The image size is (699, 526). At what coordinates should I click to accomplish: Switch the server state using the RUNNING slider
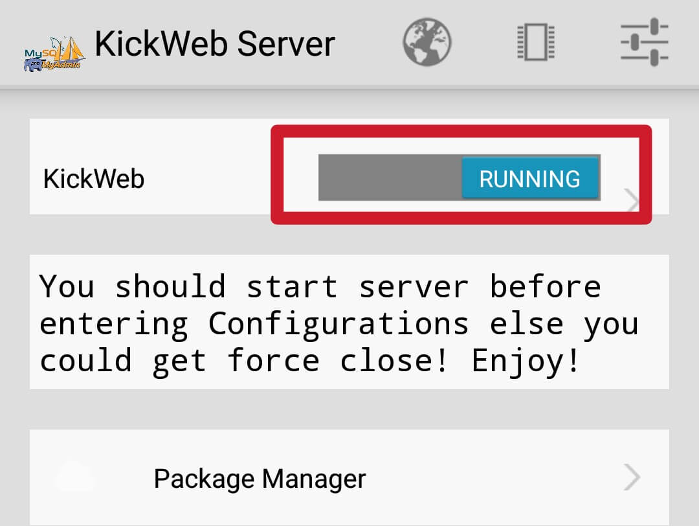point(529,179)
